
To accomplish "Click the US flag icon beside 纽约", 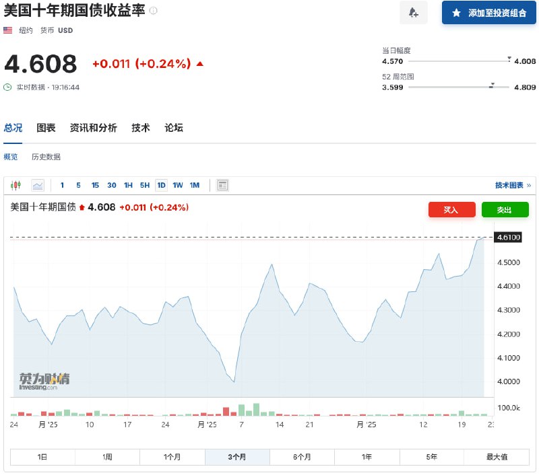I will click(7, 30).
